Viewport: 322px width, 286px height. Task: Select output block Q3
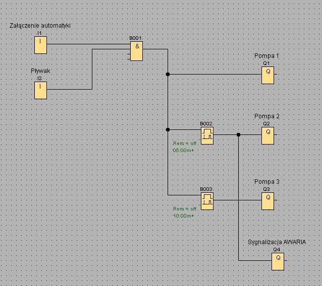tap(267, 201)
